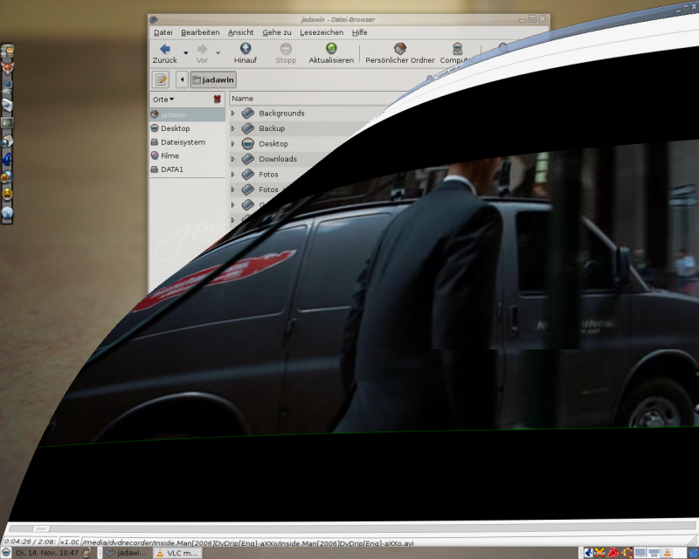Click the Backup folder icon

248,128
